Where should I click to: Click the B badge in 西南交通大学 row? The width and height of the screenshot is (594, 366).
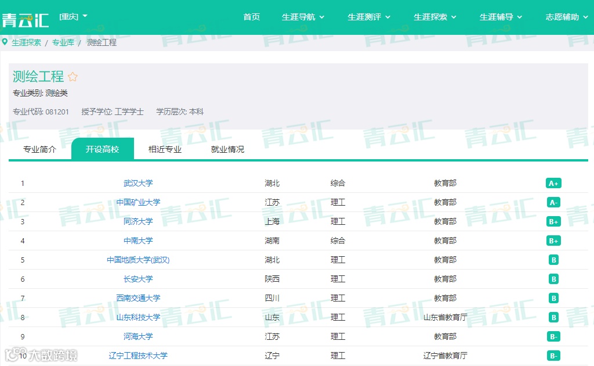tap(553, 298)
